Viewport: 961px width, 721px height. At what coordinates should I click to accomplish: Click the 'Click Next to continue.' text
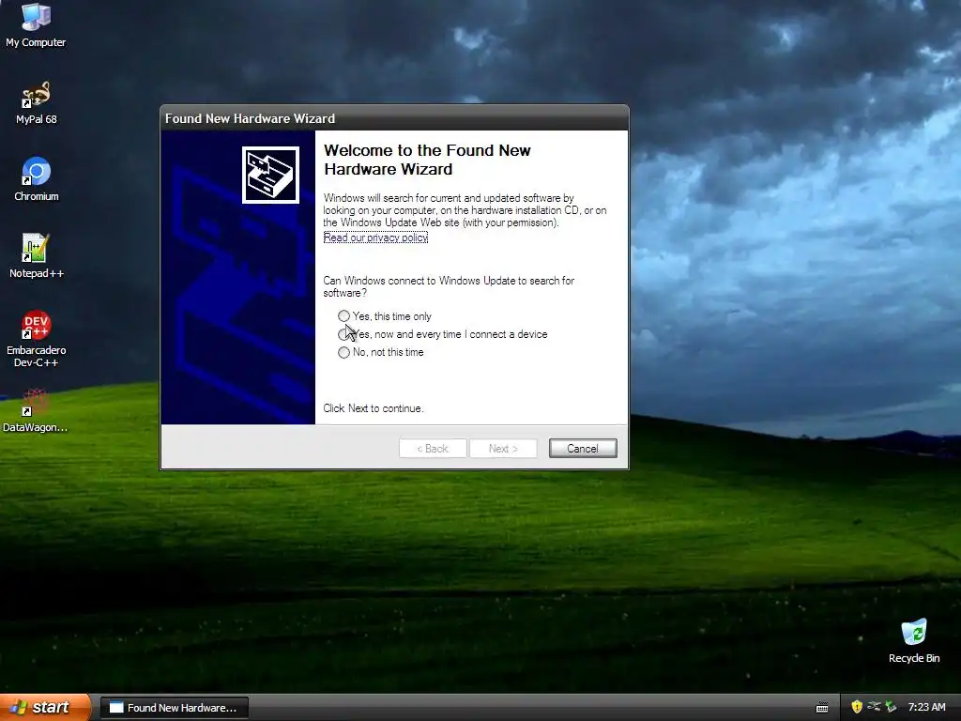374,408
